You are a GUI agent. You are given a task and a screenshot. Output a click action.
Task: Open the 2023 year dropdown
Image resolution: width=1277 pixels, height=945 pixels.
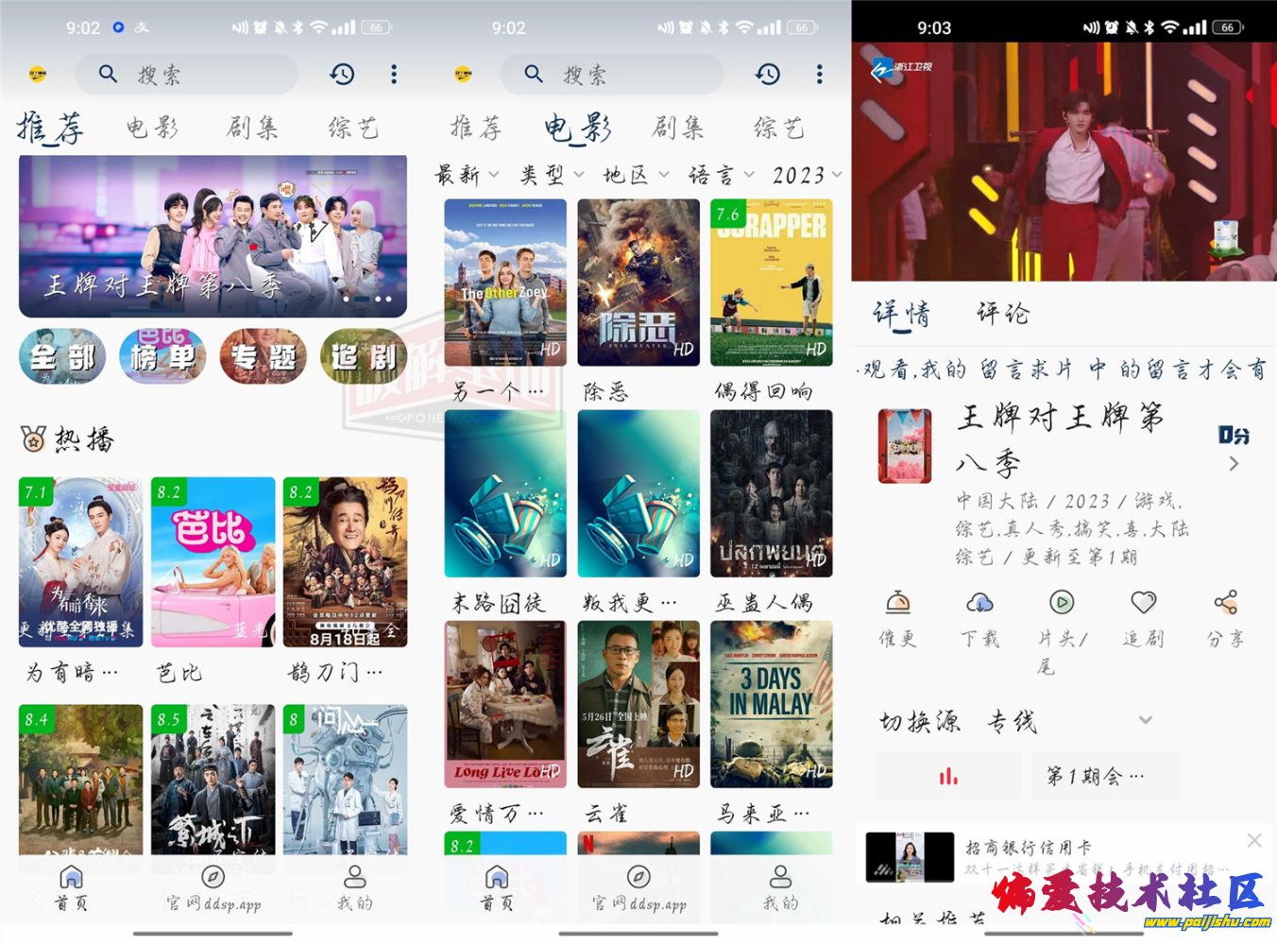click(807, 175)
